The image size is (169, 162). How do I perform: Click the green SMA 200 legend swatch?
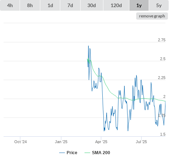click(87, 153)
